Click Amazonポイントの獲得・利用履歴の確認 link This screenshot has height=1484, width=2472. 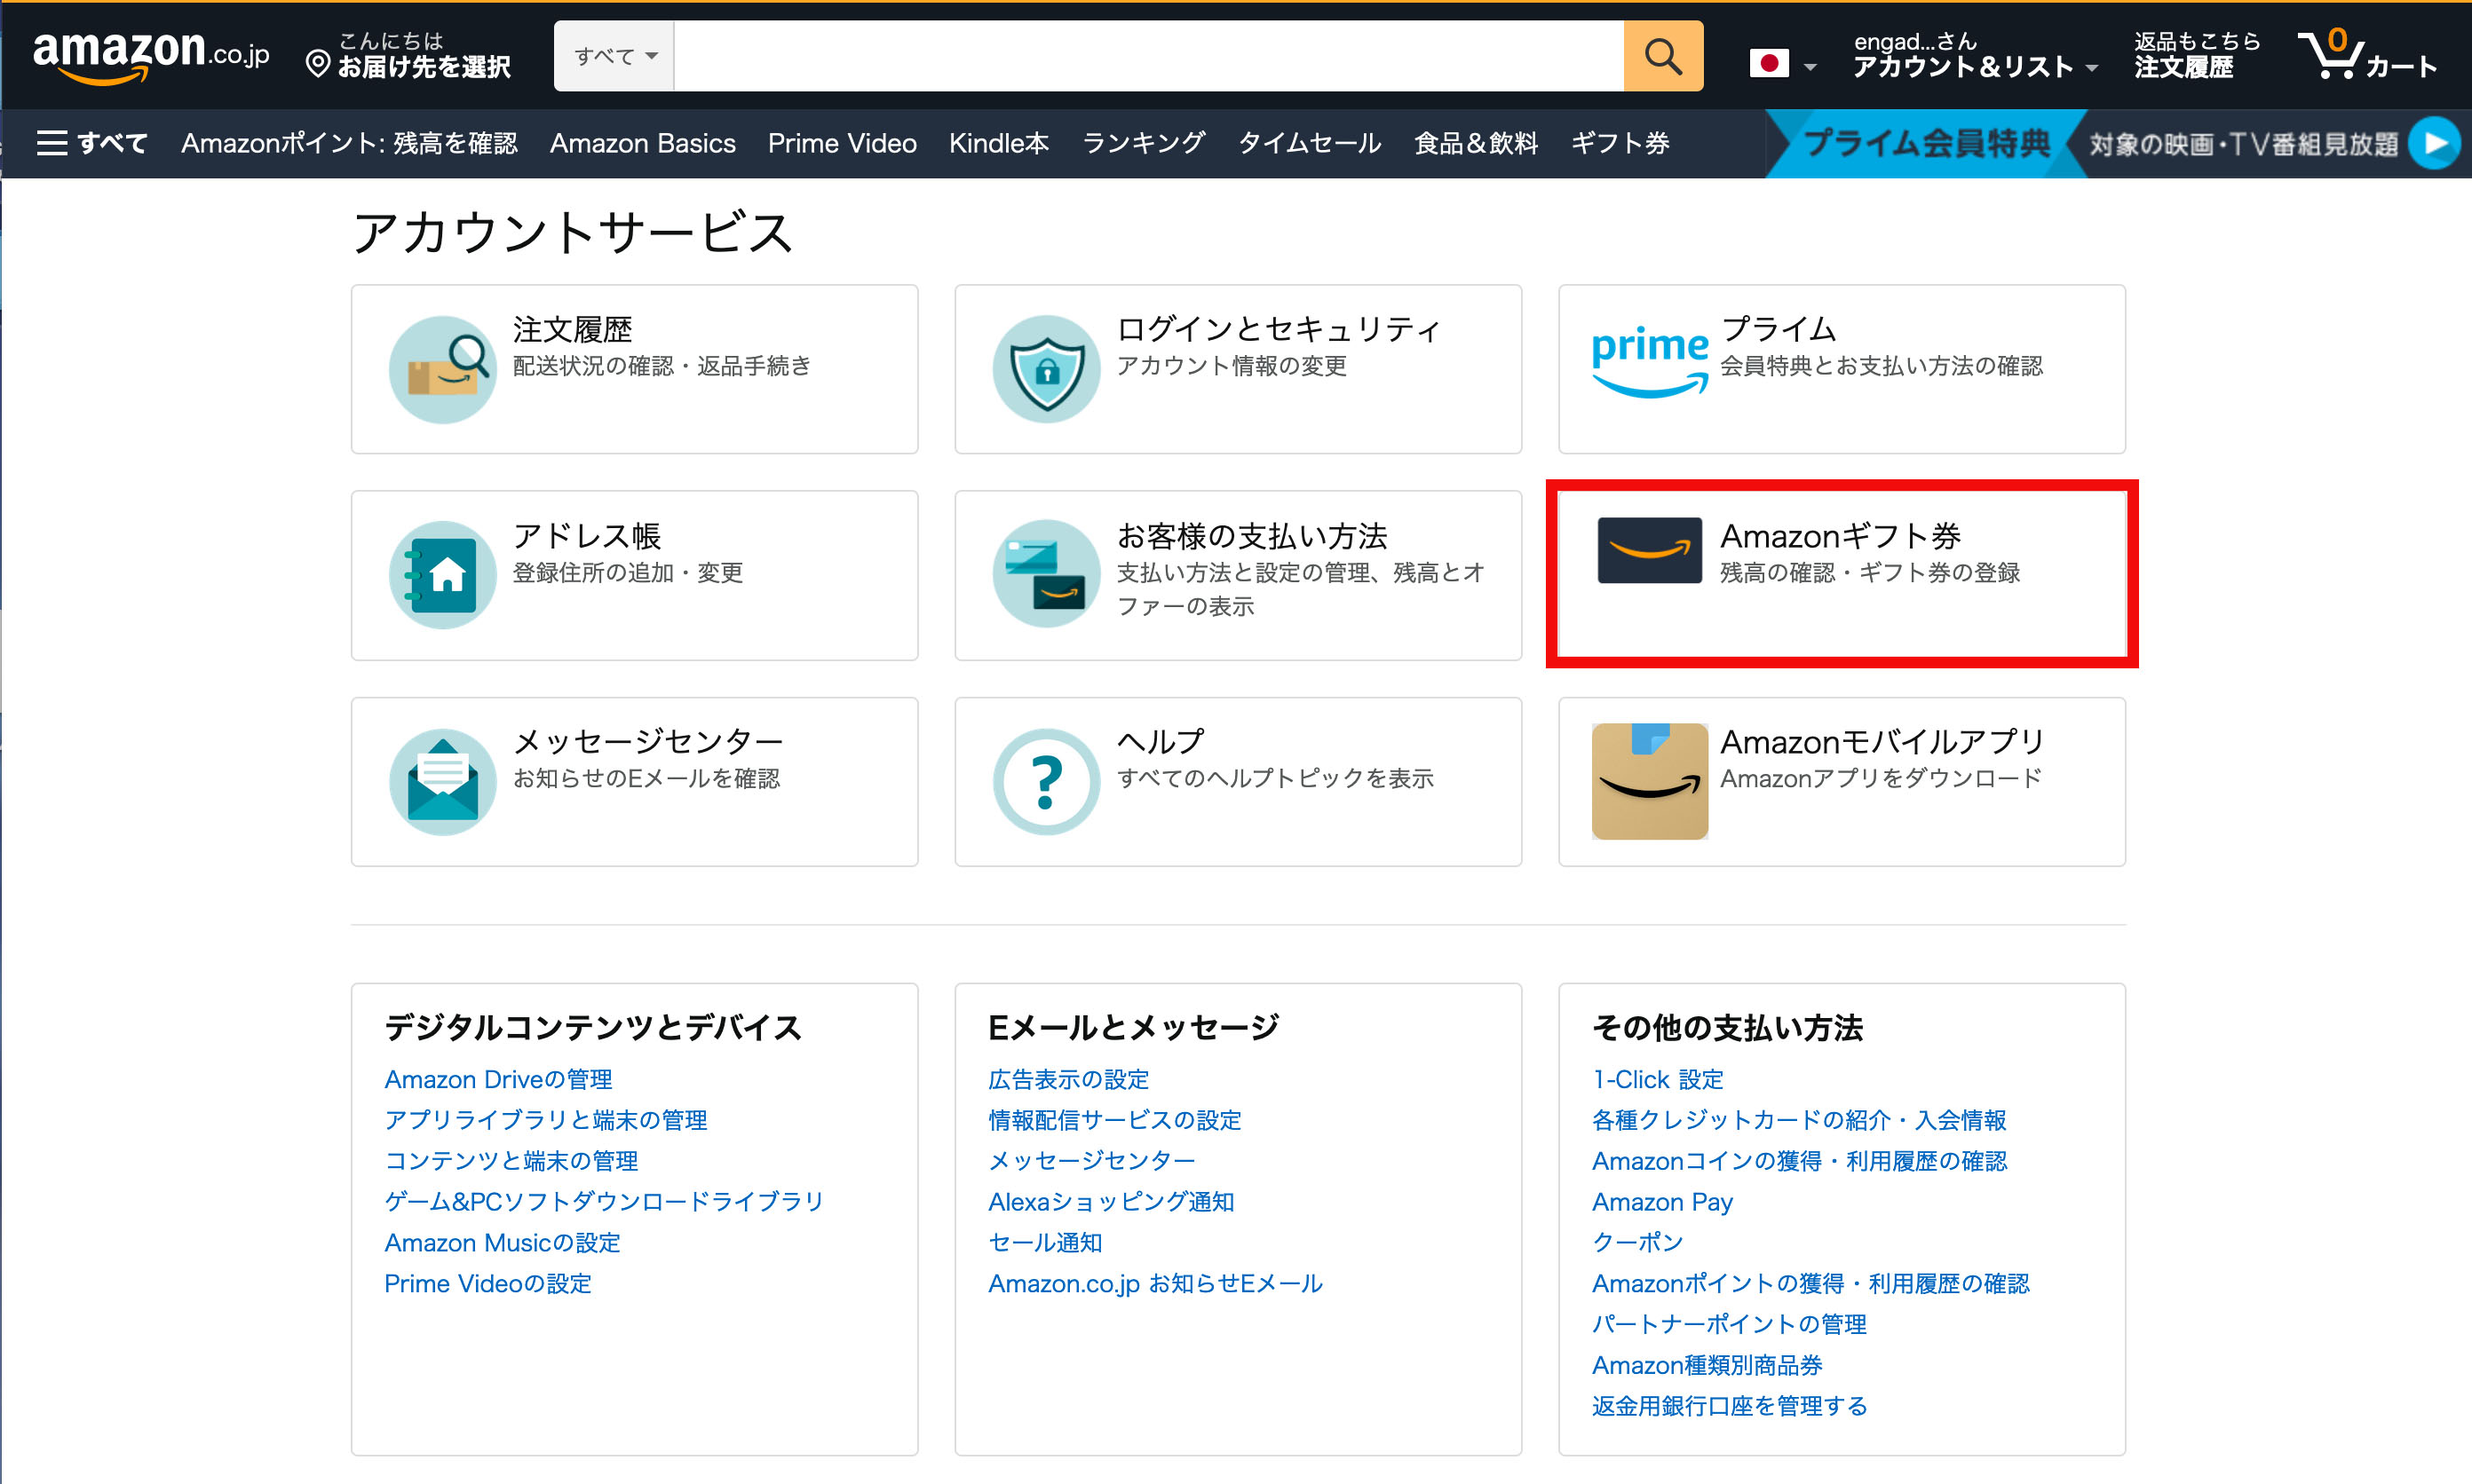1810,1284
